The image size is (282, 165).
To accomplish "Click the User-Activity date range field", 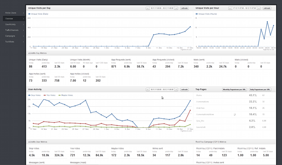I will [x=162, y=89].
